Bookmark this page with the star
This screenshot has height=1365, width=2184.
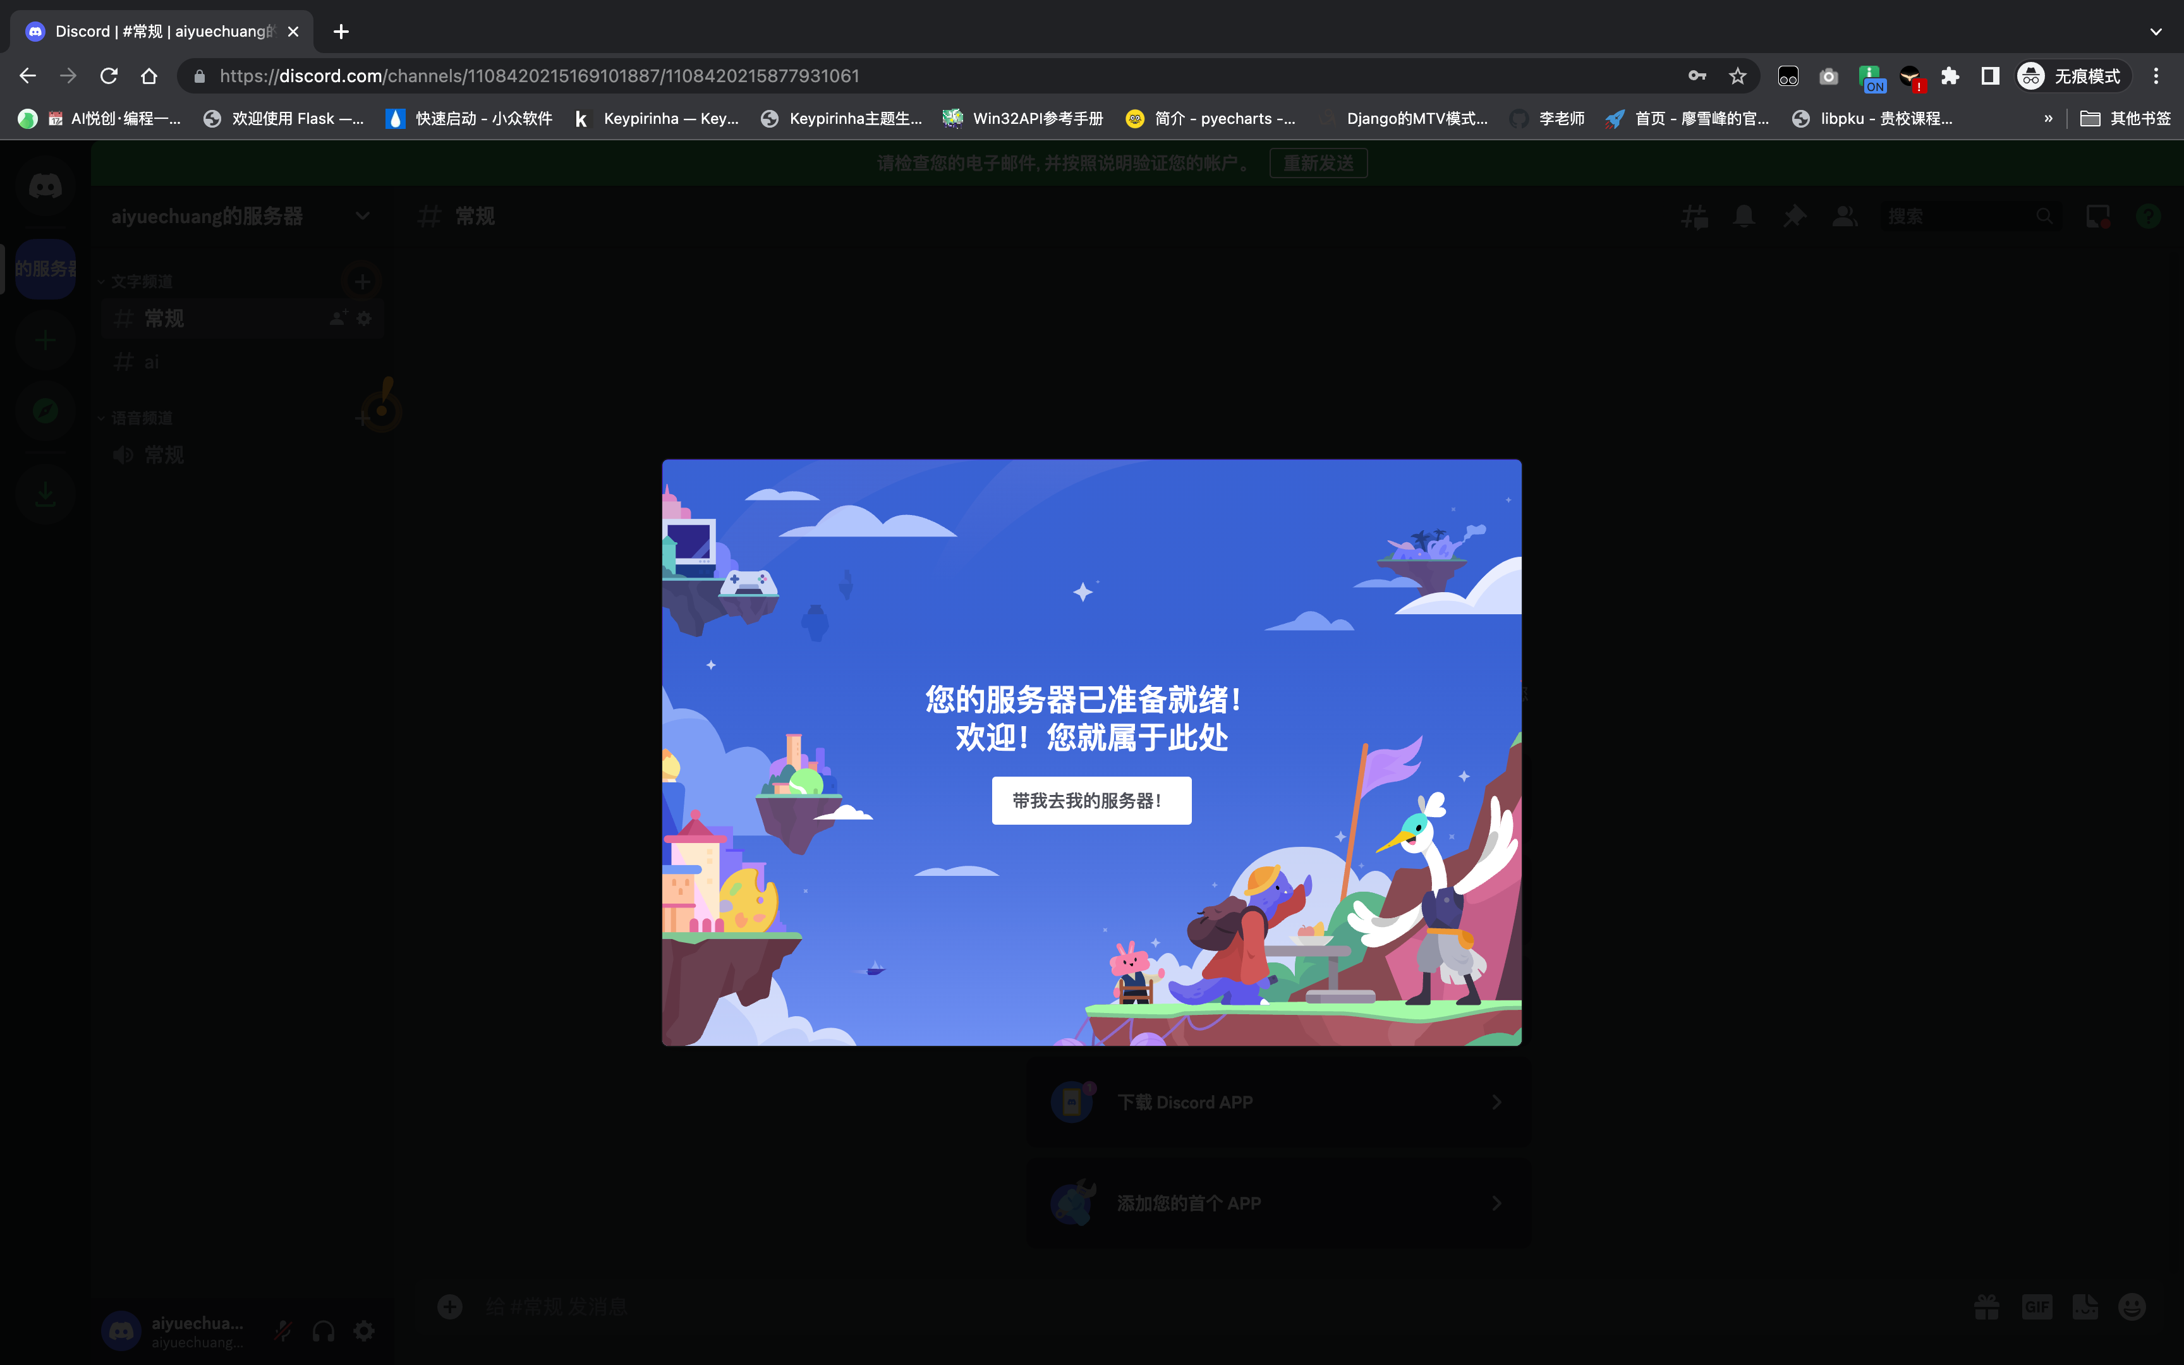(x=1737, y=76)
